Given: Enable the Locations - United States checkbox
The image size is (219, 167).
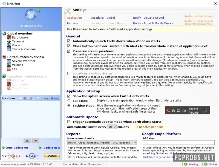Looking at the screenshot, I should [x=69, y=73].
